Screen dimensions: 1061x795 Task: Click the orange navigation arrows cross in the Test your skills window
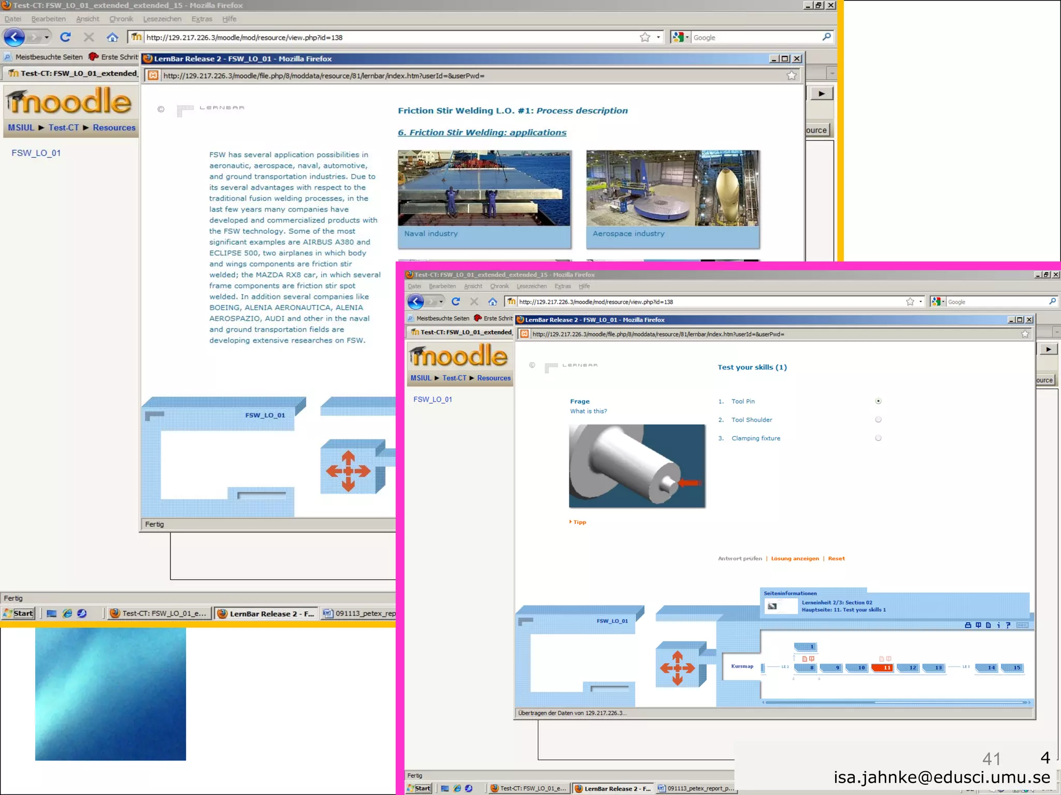(x=677, y=668)
